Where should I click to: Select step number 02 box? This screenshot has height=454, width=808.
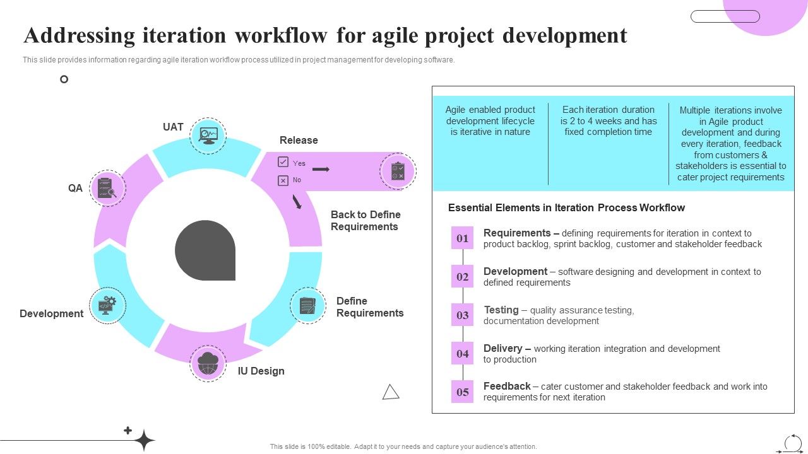click(462, 277)
